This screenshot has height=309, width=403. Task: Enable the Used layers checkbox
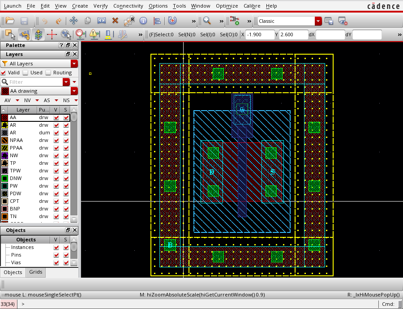click(x=25, y=73)
